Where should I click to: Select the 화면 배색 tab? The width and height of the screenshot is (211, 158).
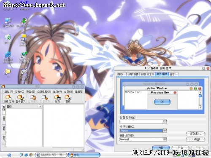tap(162, 74)
